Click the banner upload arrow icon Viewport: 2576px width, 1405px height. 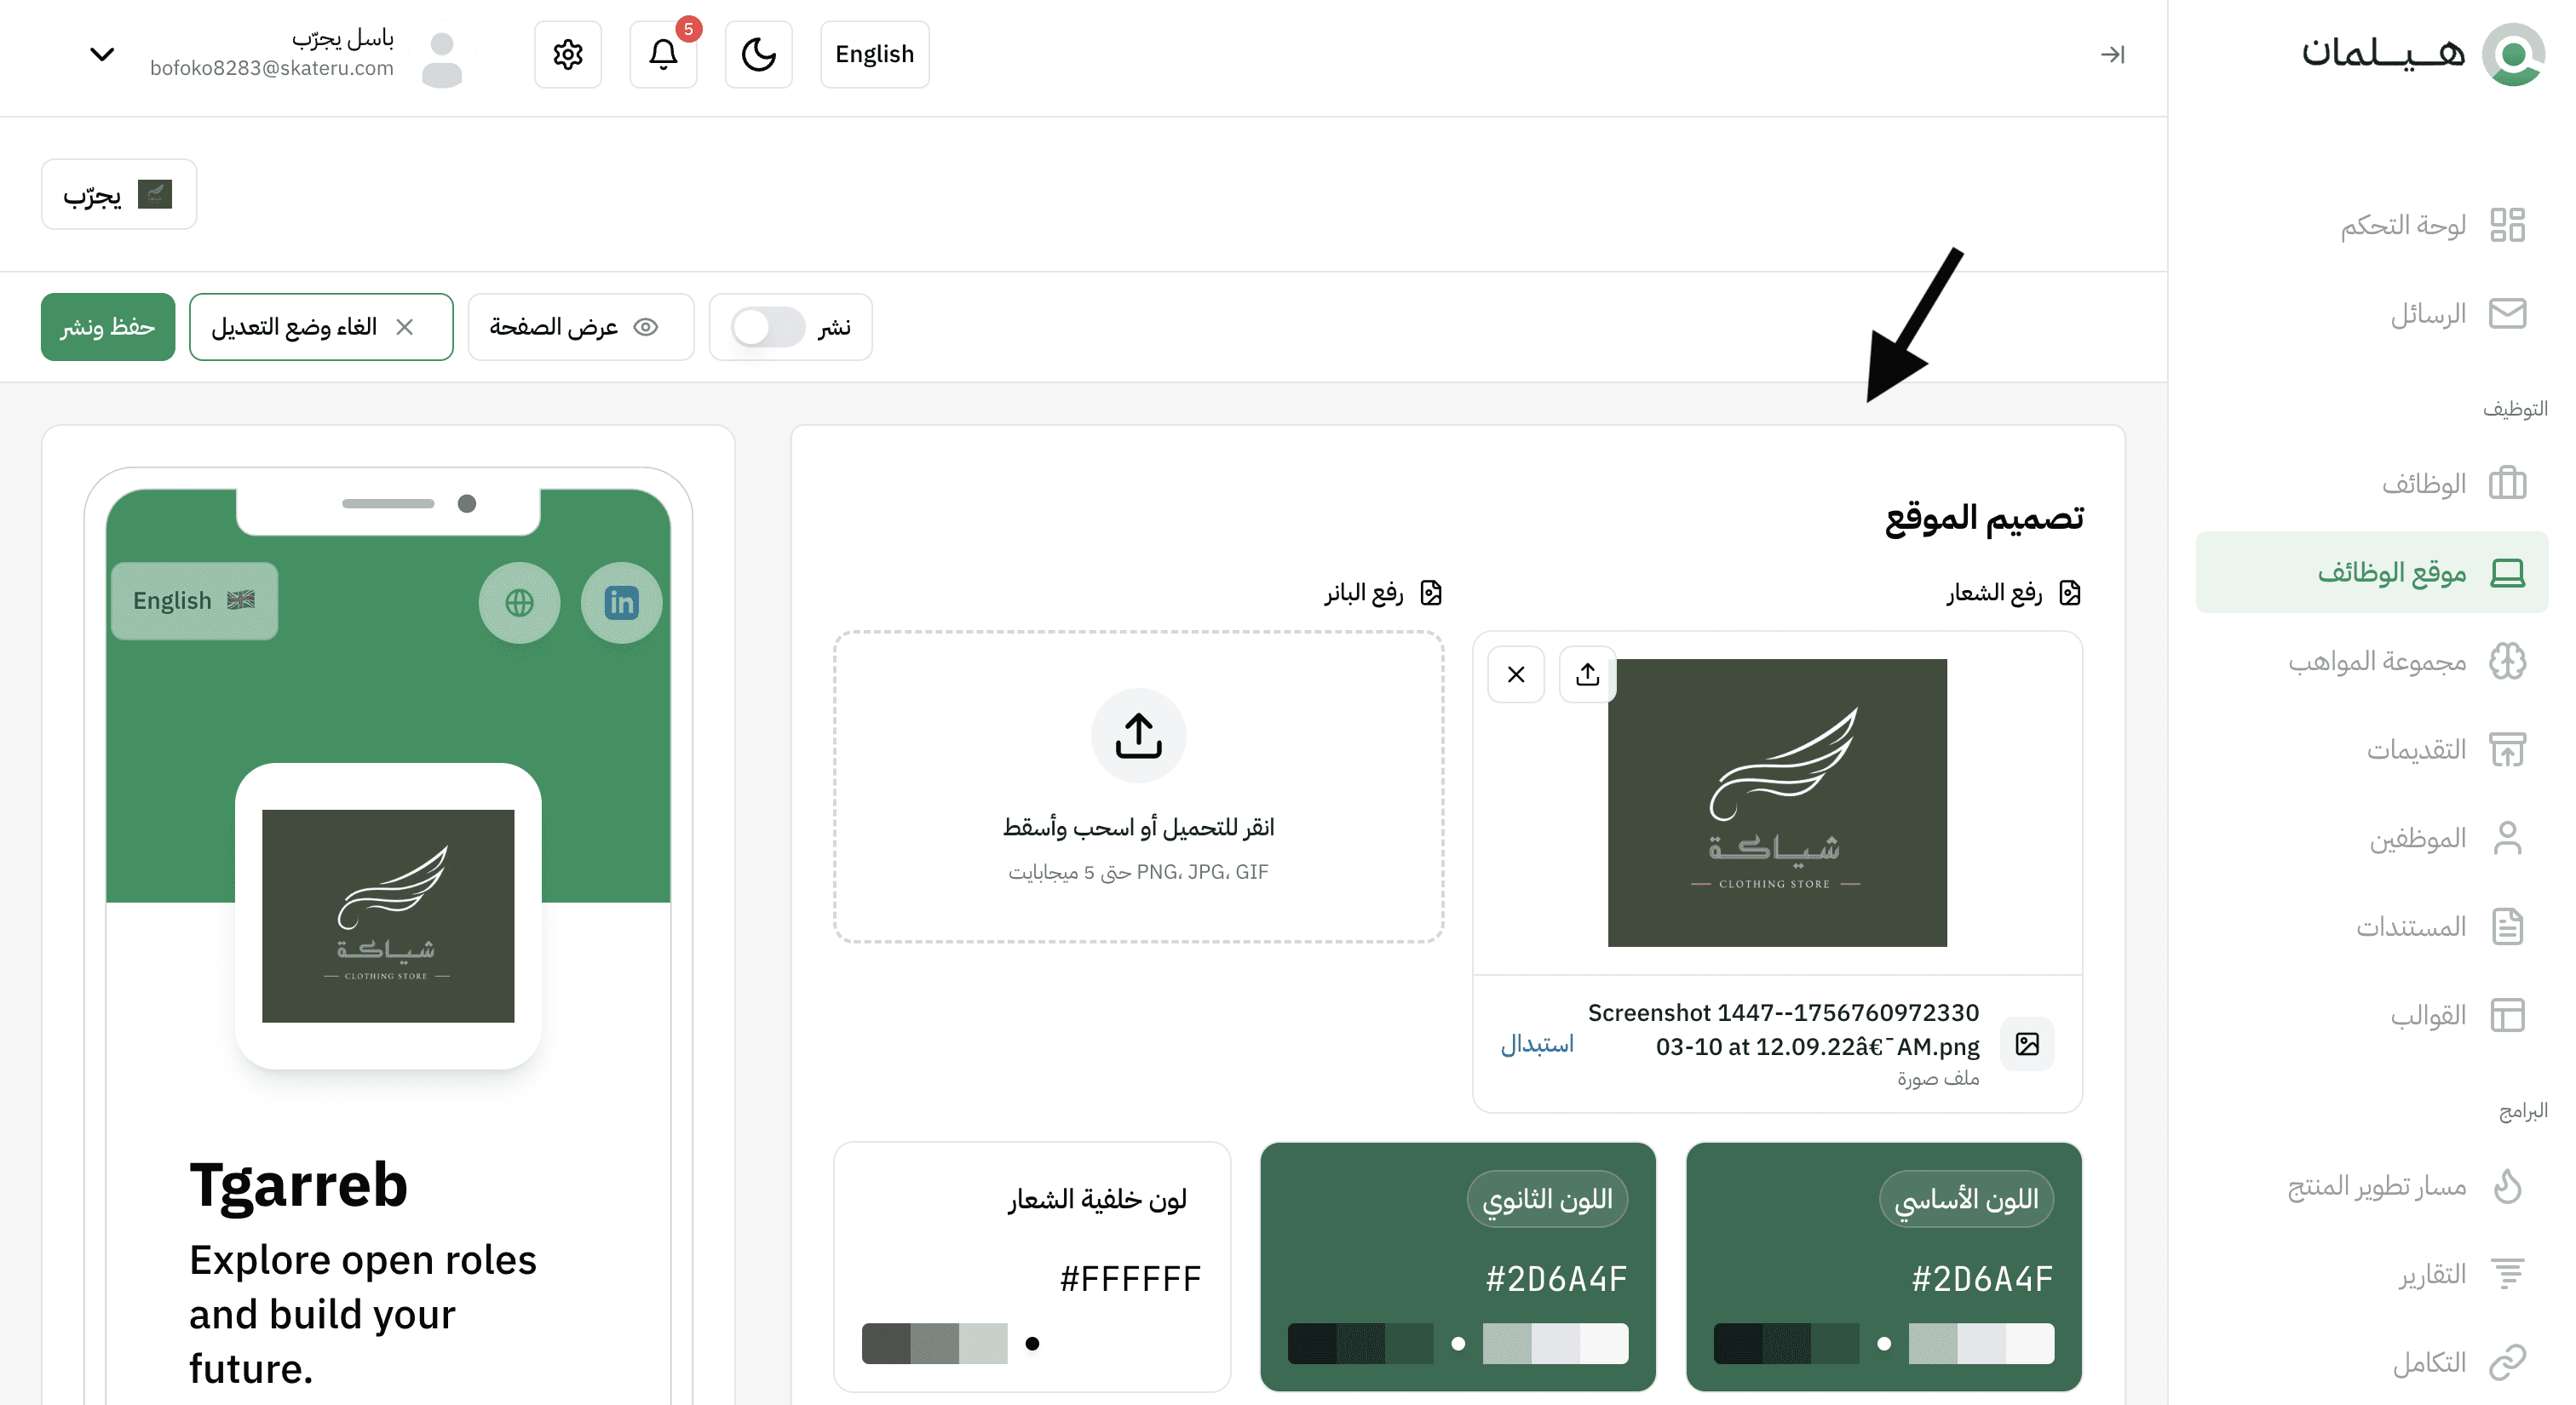click(x=1138, y=736)
